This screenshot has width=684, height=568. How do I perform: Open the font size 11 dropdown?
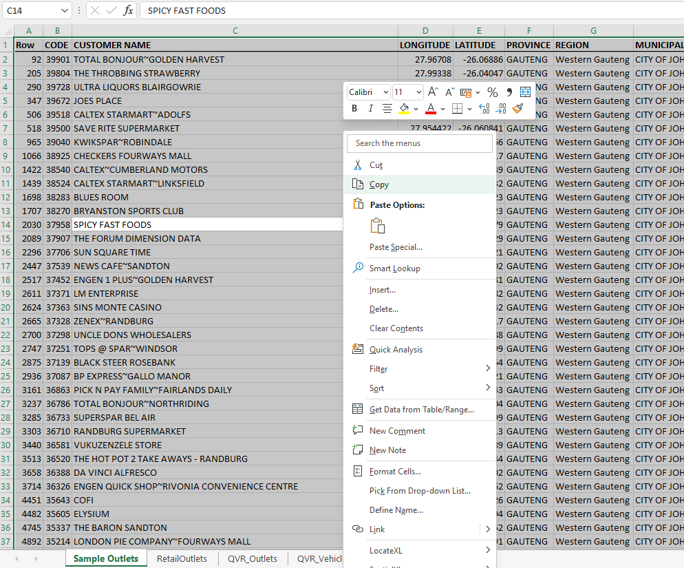418,92
